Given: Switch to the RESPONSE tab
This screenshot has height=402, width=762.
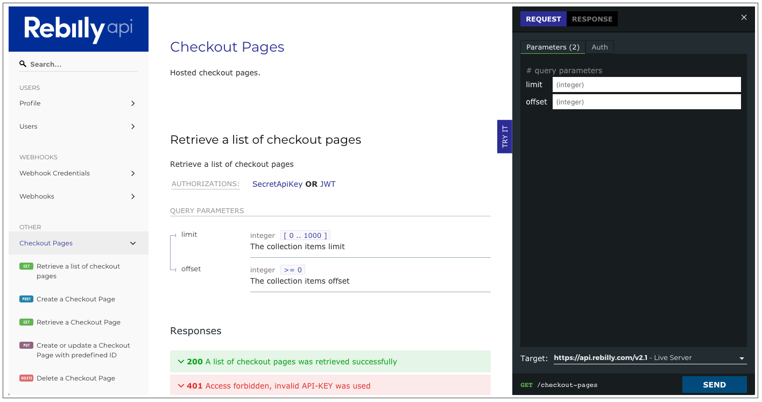Looking at the screenshot, I should coord(592,19).
